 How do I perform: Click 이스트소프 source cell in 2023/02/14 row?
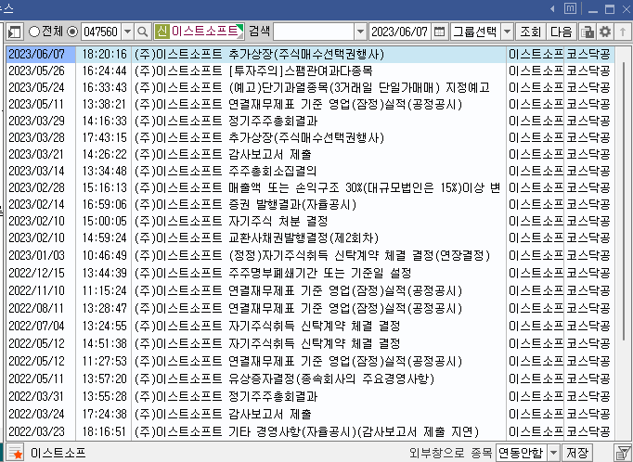536,205
